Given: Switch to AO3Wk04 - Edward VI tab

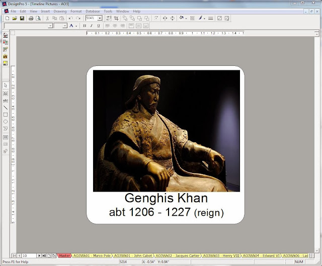Looking at the screenshot, I should pyautogui.click(x=261, y=256).
